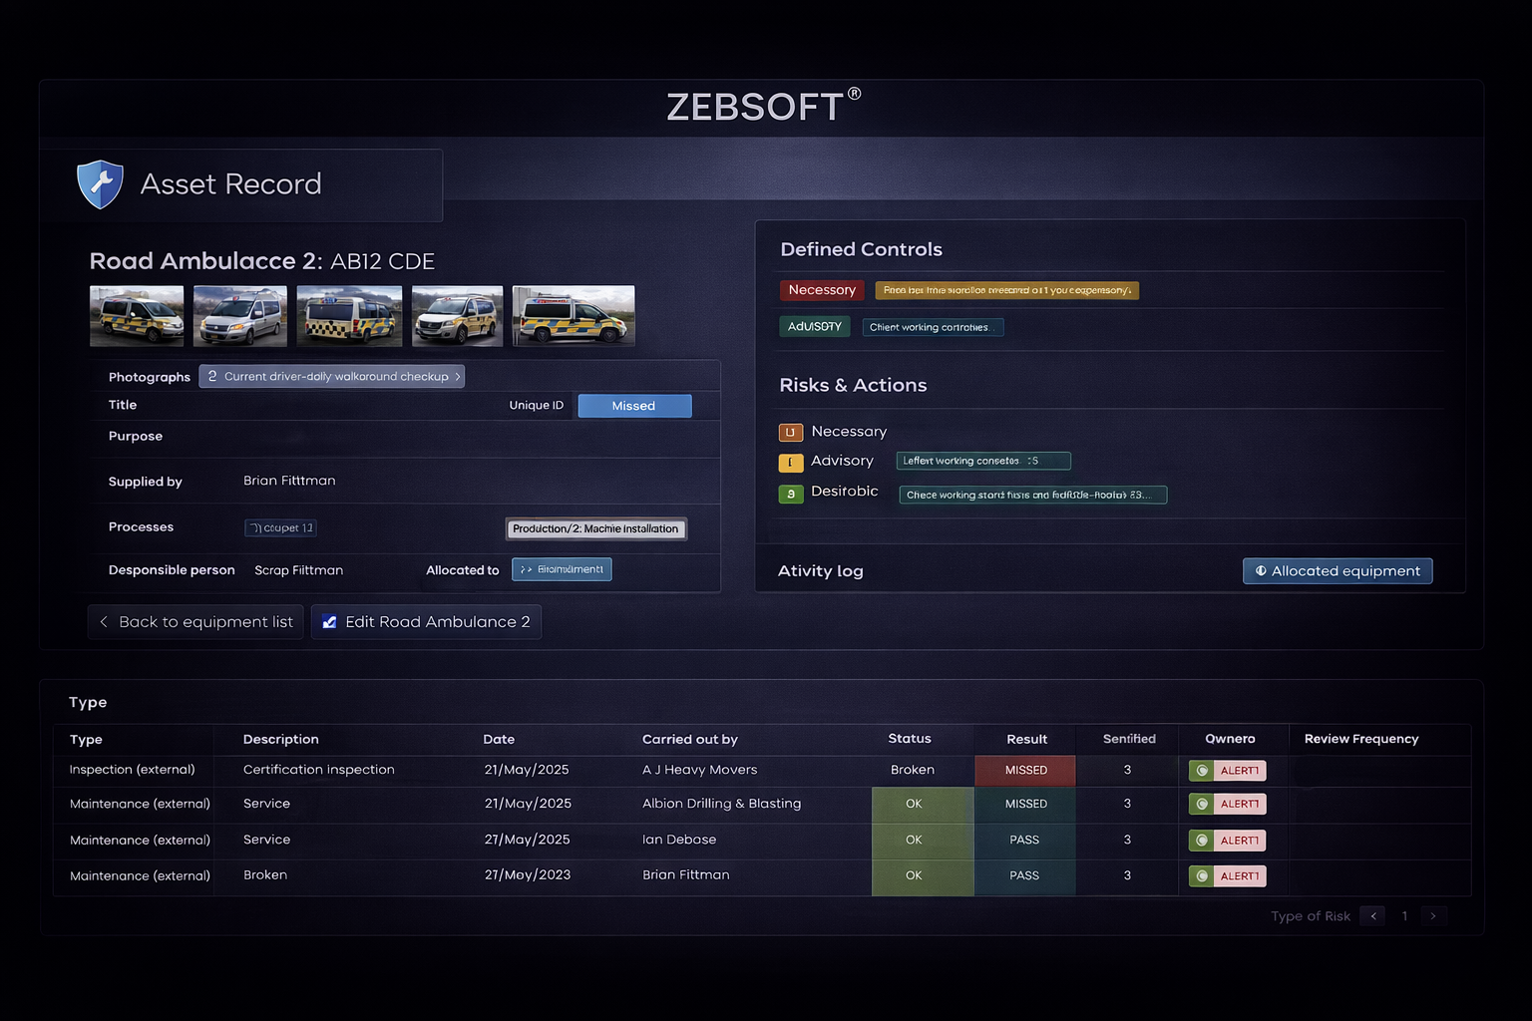
Task: Click the icon inside Allocated equipment button
Action: pyautogui.click(x=1261, y=571)
